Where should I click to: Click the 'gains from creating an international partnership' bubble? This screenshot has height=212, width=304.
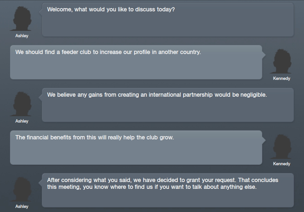[x=168, y=105]
